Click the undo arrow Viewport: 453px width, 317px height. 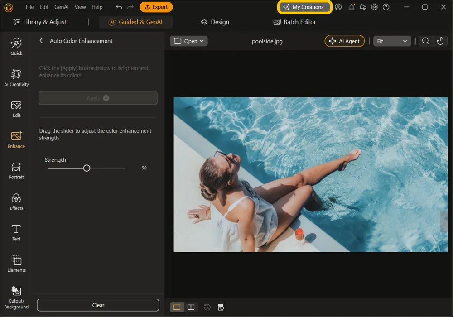pyautogui.click(x=119, y=7)
